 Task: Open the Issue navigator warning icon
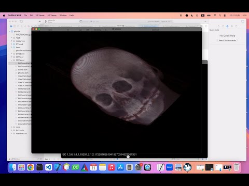tap(25, 26)
